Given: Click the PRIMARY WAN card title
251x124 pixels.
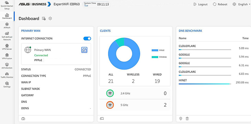Looking at the screenshot, I should click(x=31, y=31).
